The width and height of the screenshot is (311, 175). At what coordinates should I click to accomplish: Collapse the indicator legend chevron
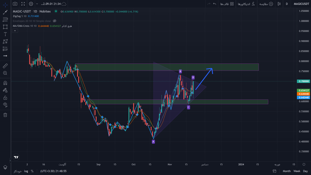15,31
